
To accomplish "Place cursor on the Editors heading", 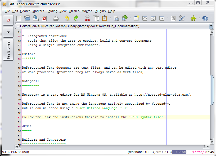I will coord(29,54).
